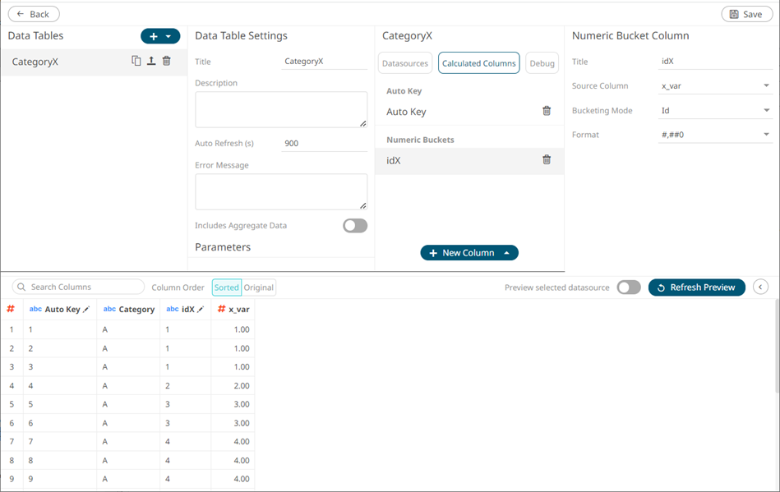The image size is (780, 492).
Task: Delete the CategoryX data table via trash icon
Action: (x=167, y=61)
